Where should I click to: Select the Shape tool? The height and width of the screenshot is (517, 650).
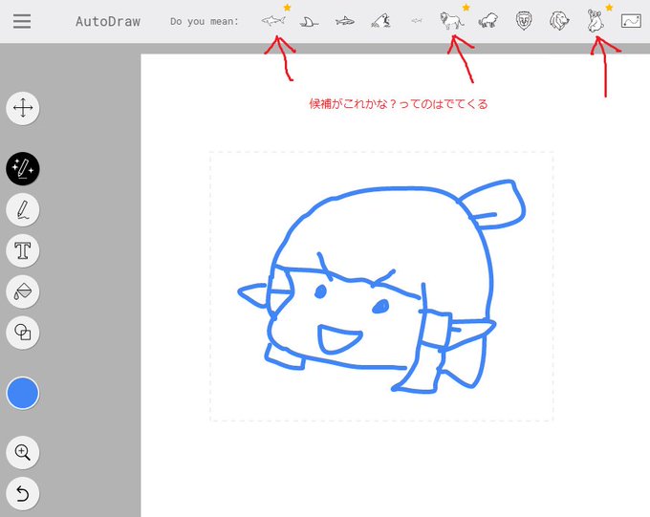coord(23,333)
